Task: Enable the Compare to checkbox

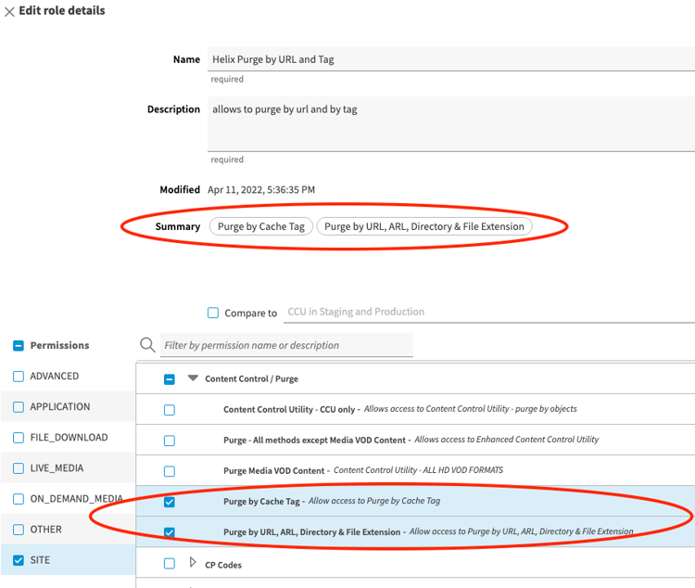Action: pyautogui.click(x=213, y=313)
